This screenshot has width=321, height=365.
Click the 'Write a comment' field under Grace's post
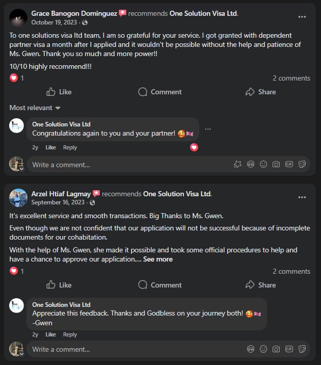(127, 164)
